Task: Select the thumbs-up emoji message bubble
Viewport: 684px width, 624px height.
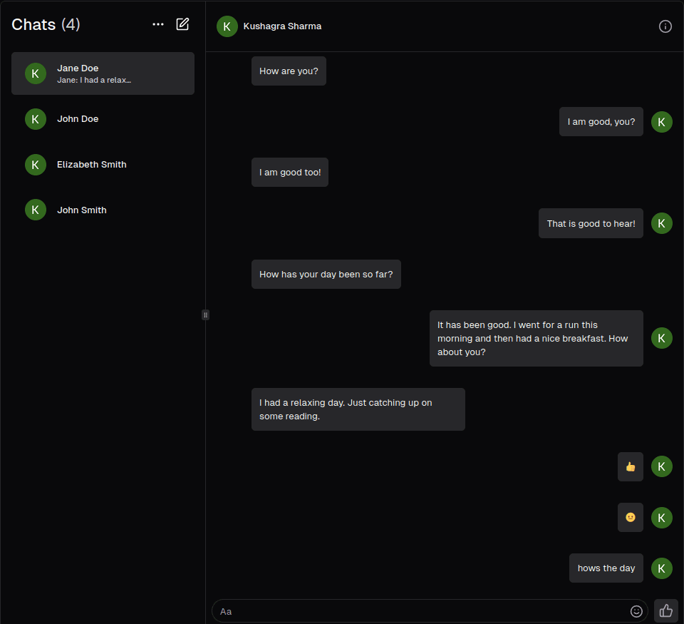Action: click(630, 466)
